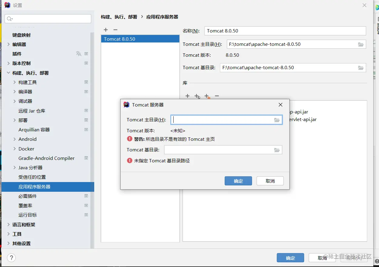Expand the 部署 node

tap(15, 120)
